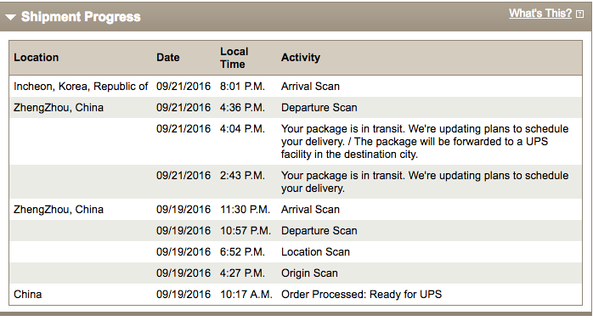593x321 pixels.
Task: Click the Incheon, Korea, Republic of location
Action: [81, 87]
